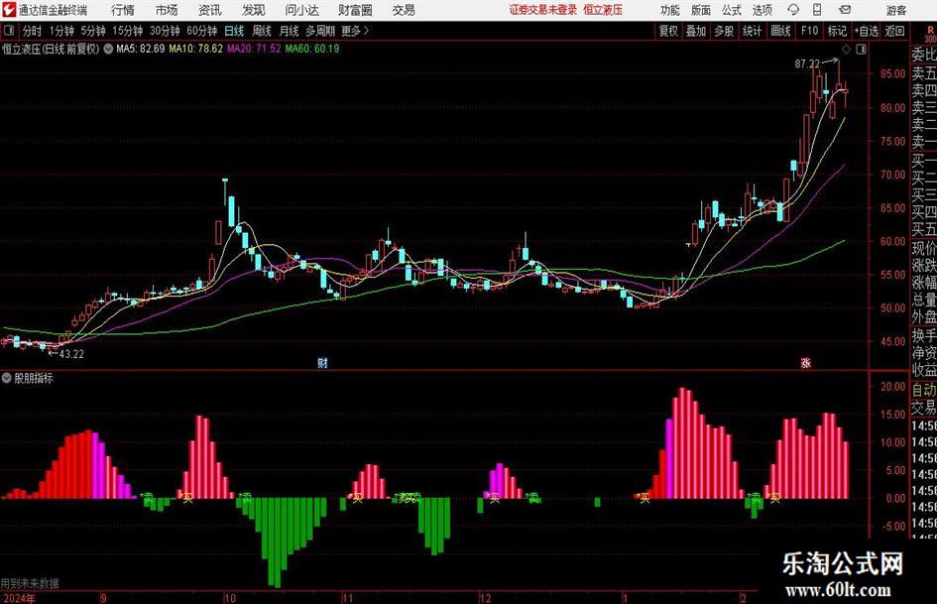Click month 12 marker on time axis
The height and width of the screenshot is (604, 937).
pos(486,598)
